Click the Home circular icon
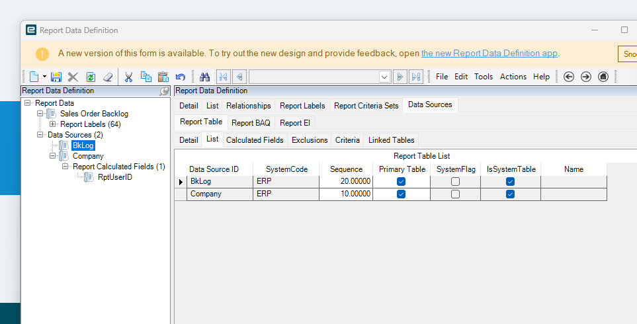 pos(603,76)
